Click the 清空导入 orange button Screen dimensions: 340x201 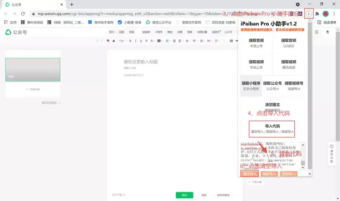click(249, 174)
